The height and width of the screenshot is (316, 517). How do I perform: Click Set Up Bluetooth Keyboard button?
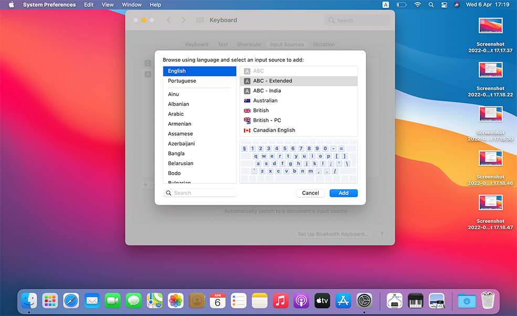pyautogui.click(x=333, y=234)
